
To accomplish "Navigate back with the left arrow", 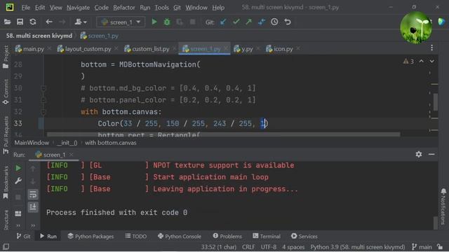I will pyautogui.click(x=49, y=22).
